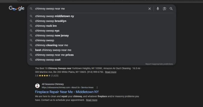Open the Google logo homepage
Viewport: 203px width, 107px height.
[x=17, y=9]
